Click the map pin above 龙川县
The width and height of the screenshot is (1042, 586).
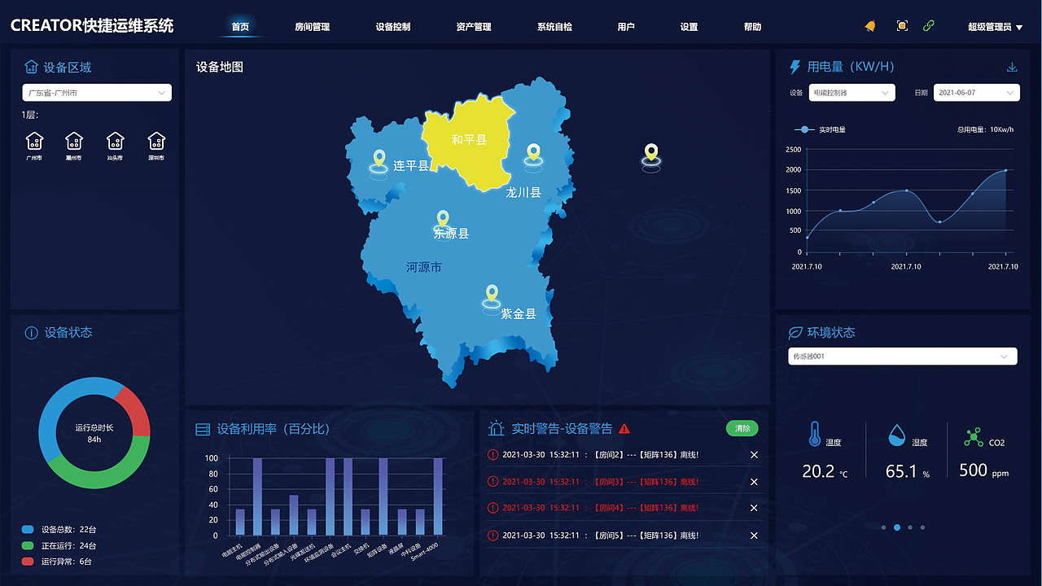point(533,156)
